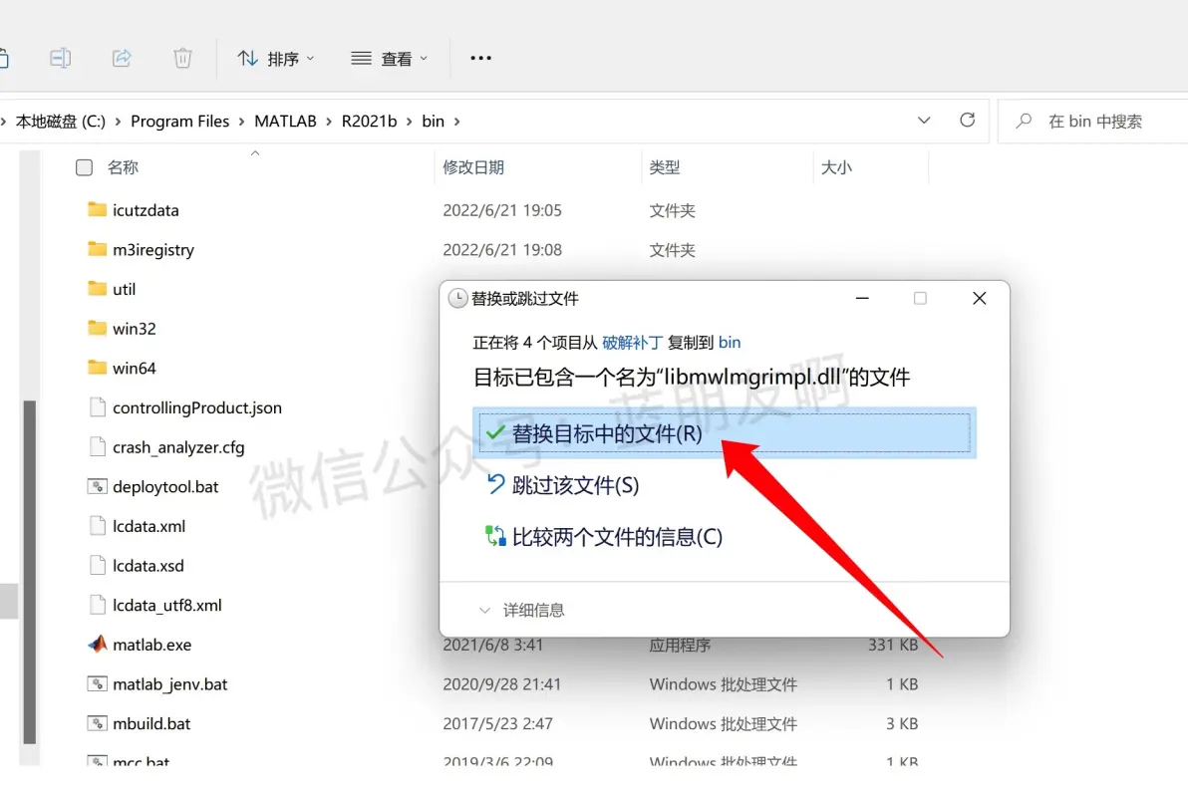This screenshot has width=1188, height=795.
Task: Expand chevron after R2021b breadcrumb
Action: tap(410, 122)
